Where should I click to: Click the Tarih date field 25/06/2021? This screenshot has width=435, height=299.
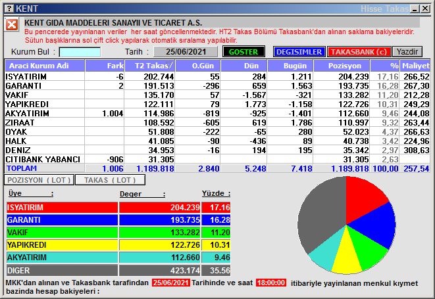pos(186,52)
